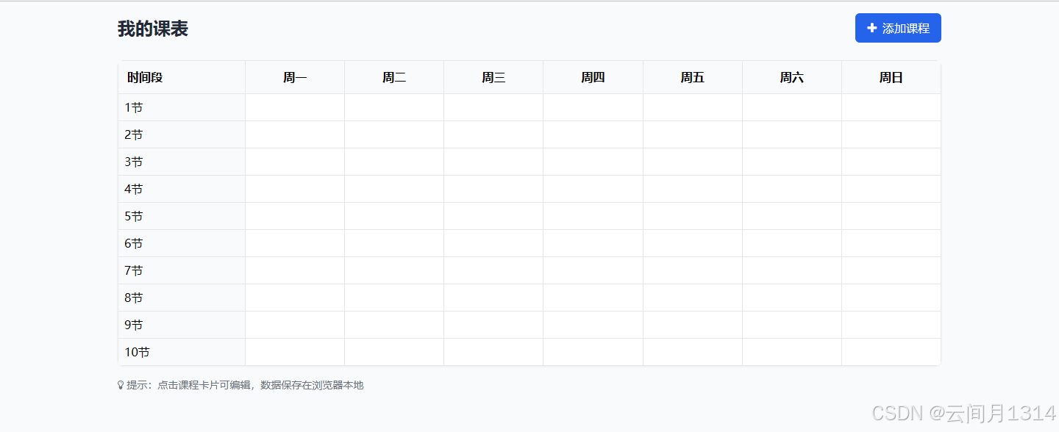Select the 8节 row label
This screenshot has width=1059, height=432.
[x=133, y=298]
